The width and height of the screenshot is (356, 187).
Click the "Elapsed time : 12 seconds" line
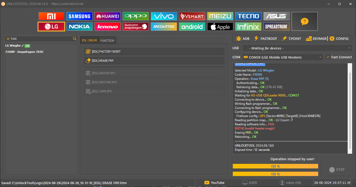(252, 150)
